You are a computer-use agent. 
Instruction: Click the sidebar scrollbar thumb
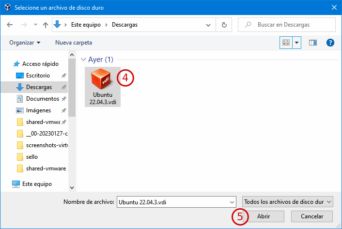point(72,88)
